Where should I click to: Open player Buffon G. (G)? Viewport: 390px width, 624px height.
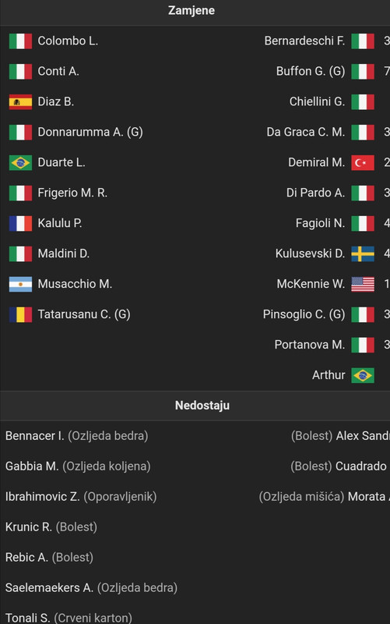click(x=311, y=71)
